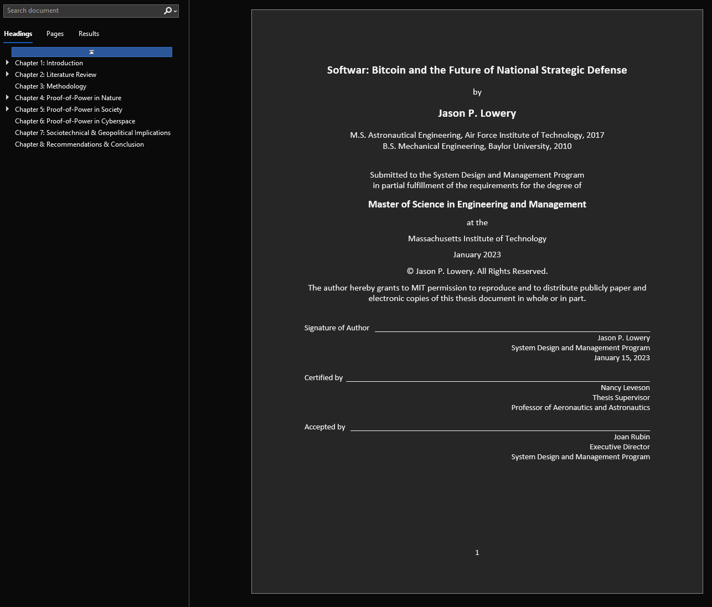Open the search options dropdown arrow
The width and height of the screenshot is (712, 607).
tap(176, 11)
